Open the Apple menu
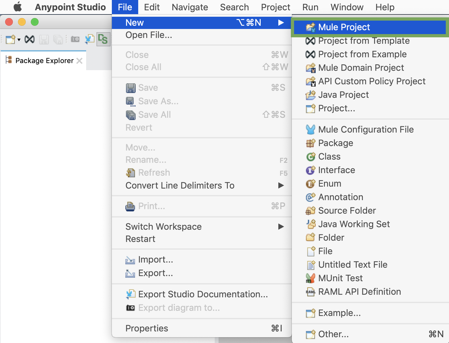Viewport: 449px width, 343px height. (18, 7)
